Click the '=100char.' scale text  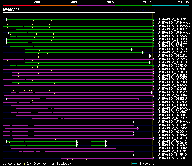click(x=146, y=164)
